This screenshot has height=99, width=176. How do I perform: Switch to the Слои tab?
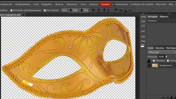point(150,48)
